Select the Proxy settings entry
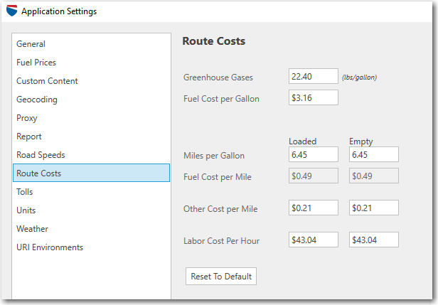Image resolution: width=438 pixels, height=305 pixels. pyautogui.click(x=91, y=118)
